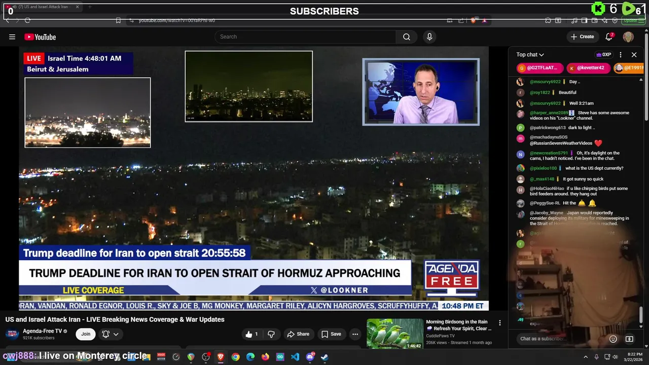Image resolution: width=649 pixels, height=365 pixels.
Task: Click chat user @roy1822
Action: coord(540,93)
